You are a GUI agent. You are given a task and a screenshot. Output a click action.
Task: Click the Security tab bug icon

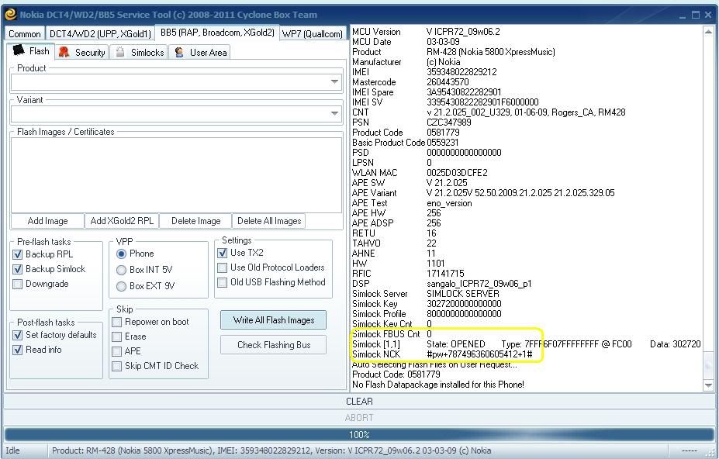(x=64, y=52)
